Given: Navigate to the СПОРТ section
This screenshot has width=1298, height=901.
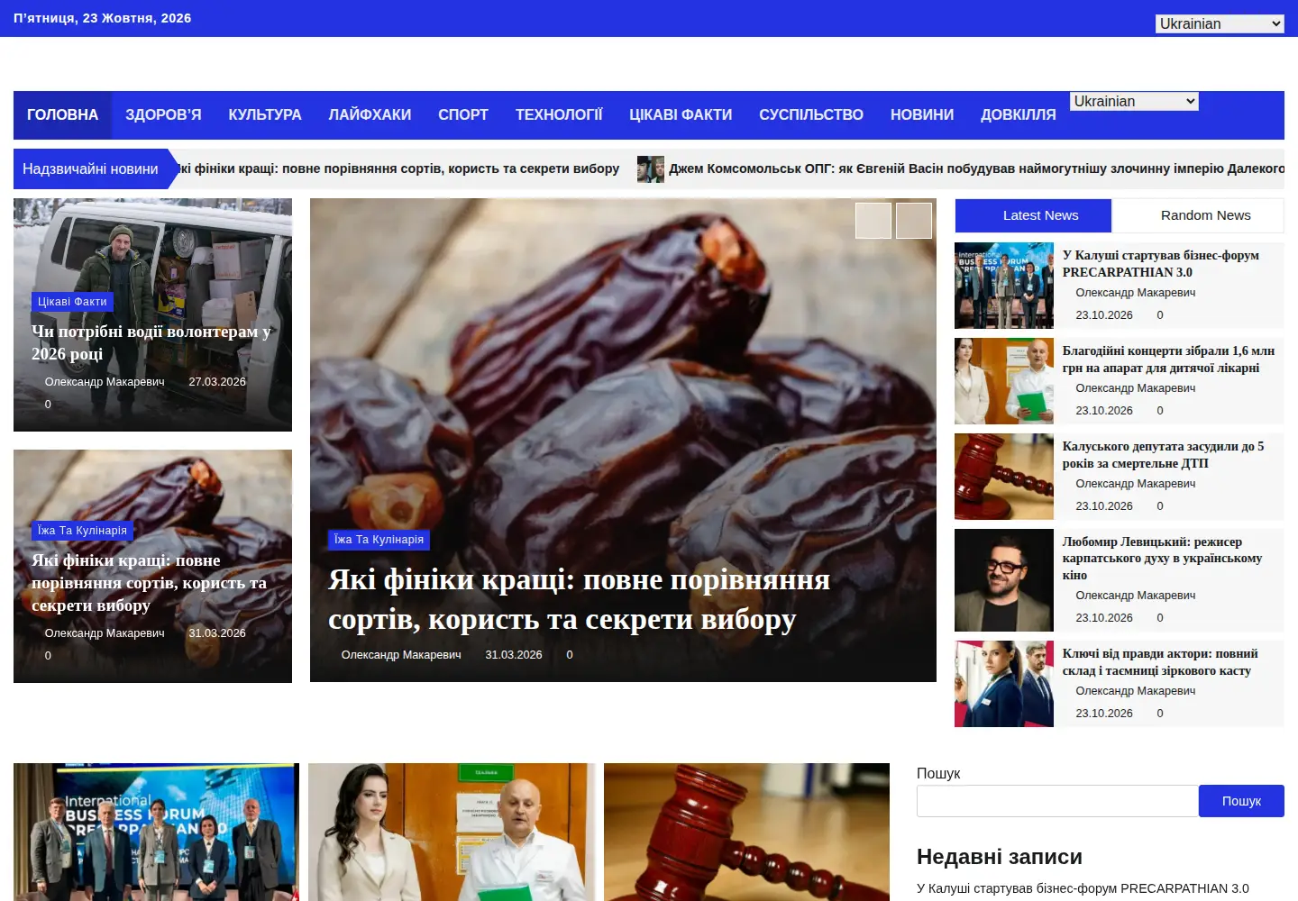Looking at the screenshot, I should click(x=463, y=115).
